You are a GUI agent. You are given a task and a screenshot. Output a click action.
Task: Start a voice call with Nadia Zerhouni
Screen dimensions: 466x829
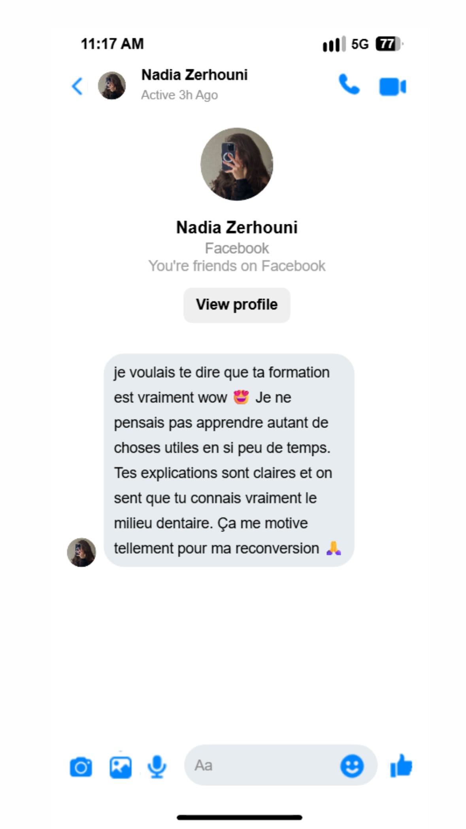349,85
